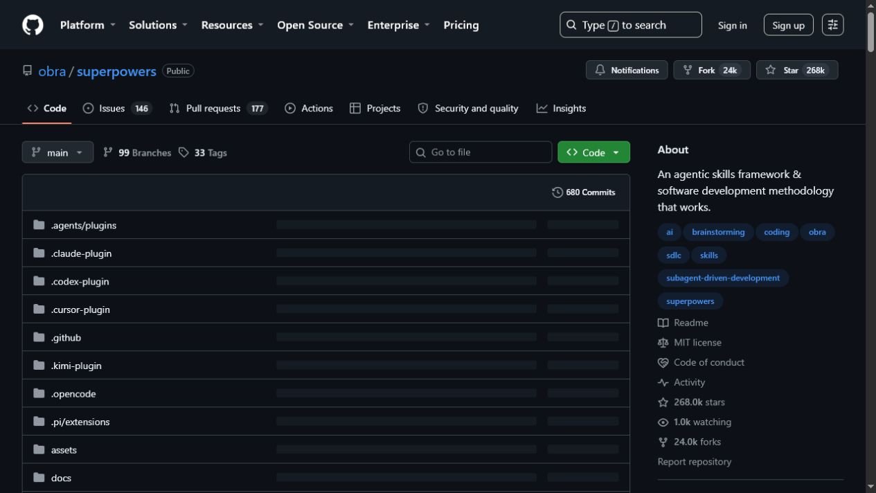The width and height of the screenshot is (876, 493).
Task: Open the Pricing link
Action: 461,25
